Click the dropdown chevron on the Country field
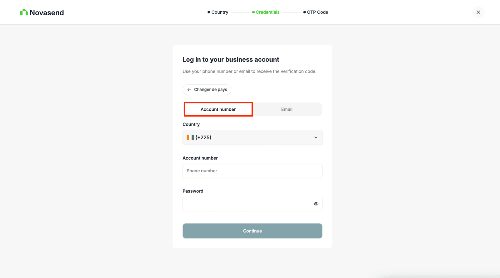This screenshot has width=500, height=278. (316, 137)
